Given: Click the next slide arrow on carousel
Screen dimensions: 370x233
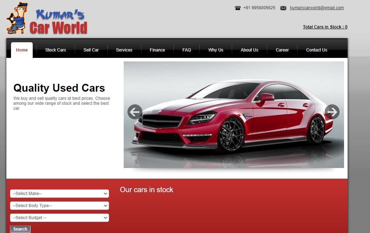Looking at the screenshot, I should (x=332, y=112).
